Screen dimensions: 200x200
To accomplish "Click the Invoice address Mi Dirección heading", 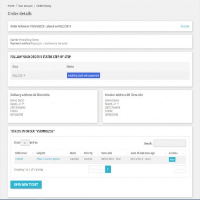I will 124,95.
